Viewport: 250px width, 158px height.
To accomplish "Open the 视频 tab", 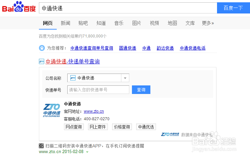I will pos(154,23).
